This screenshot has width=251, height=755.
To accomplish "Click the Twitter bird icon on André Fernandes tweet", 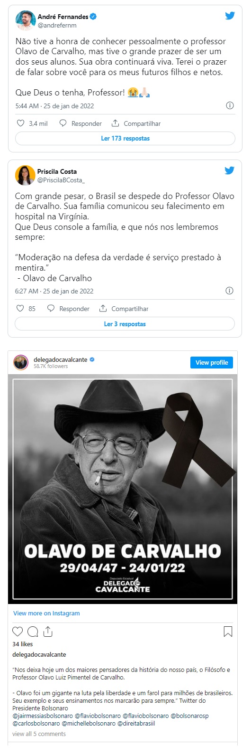I will point(230,16).
